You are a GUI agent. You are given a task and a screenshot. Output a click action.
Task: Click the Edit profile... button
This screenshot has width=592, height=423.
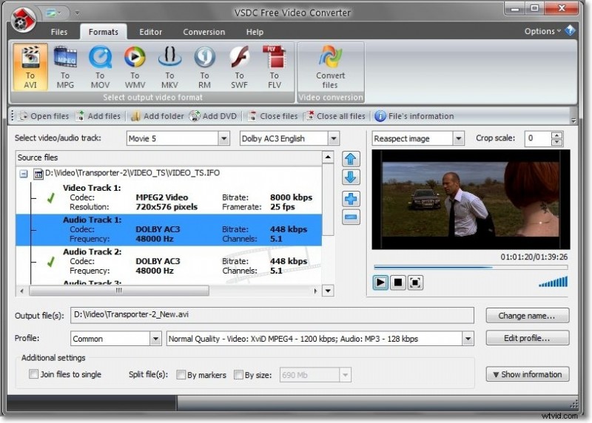point(528,338)
